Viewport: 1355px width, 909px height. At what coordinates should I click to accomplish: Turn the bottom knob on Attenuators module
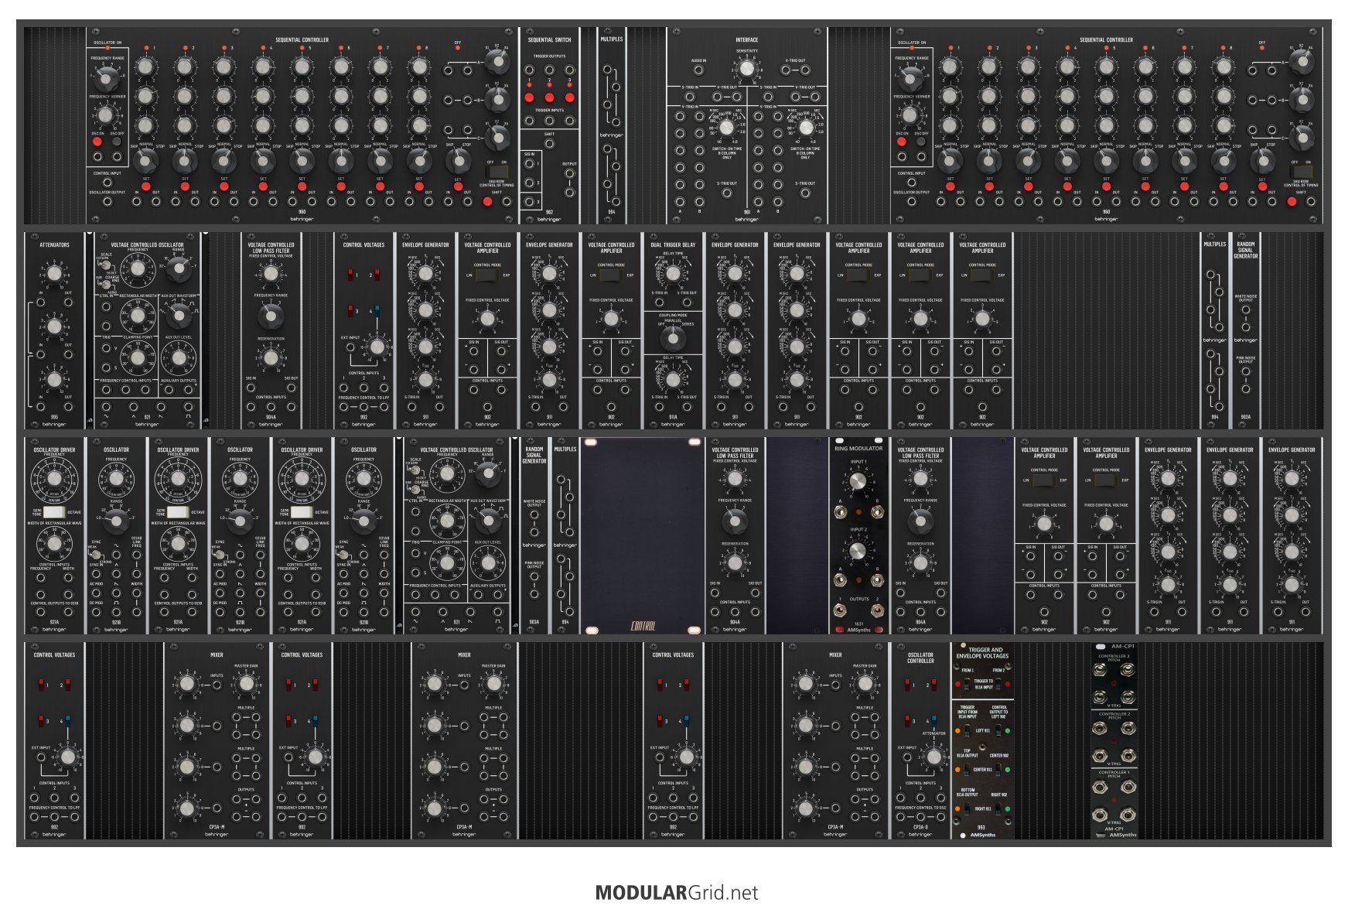[54, 379]
